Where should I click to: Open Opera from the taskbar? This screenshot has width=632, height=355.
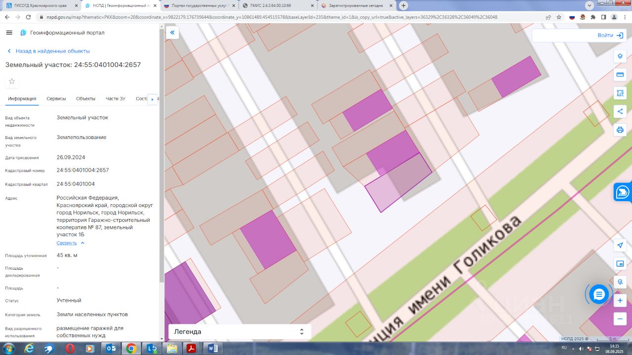(x=70, y=349)
